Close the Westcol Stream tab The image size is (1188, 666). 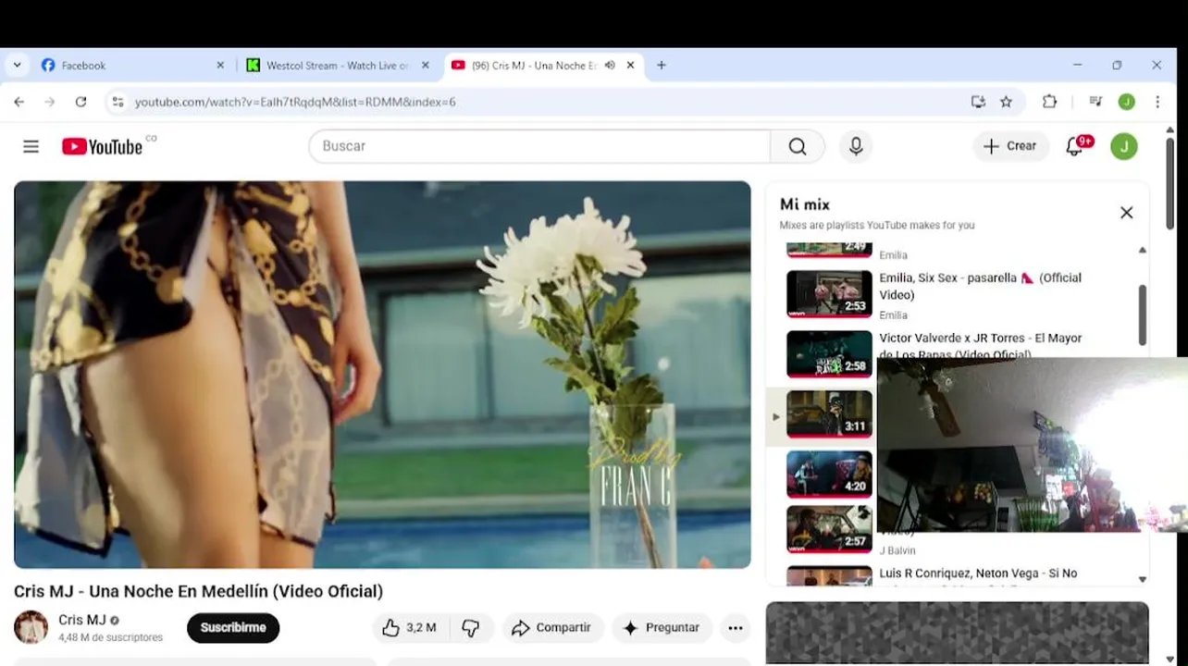(x=426, y=66)
